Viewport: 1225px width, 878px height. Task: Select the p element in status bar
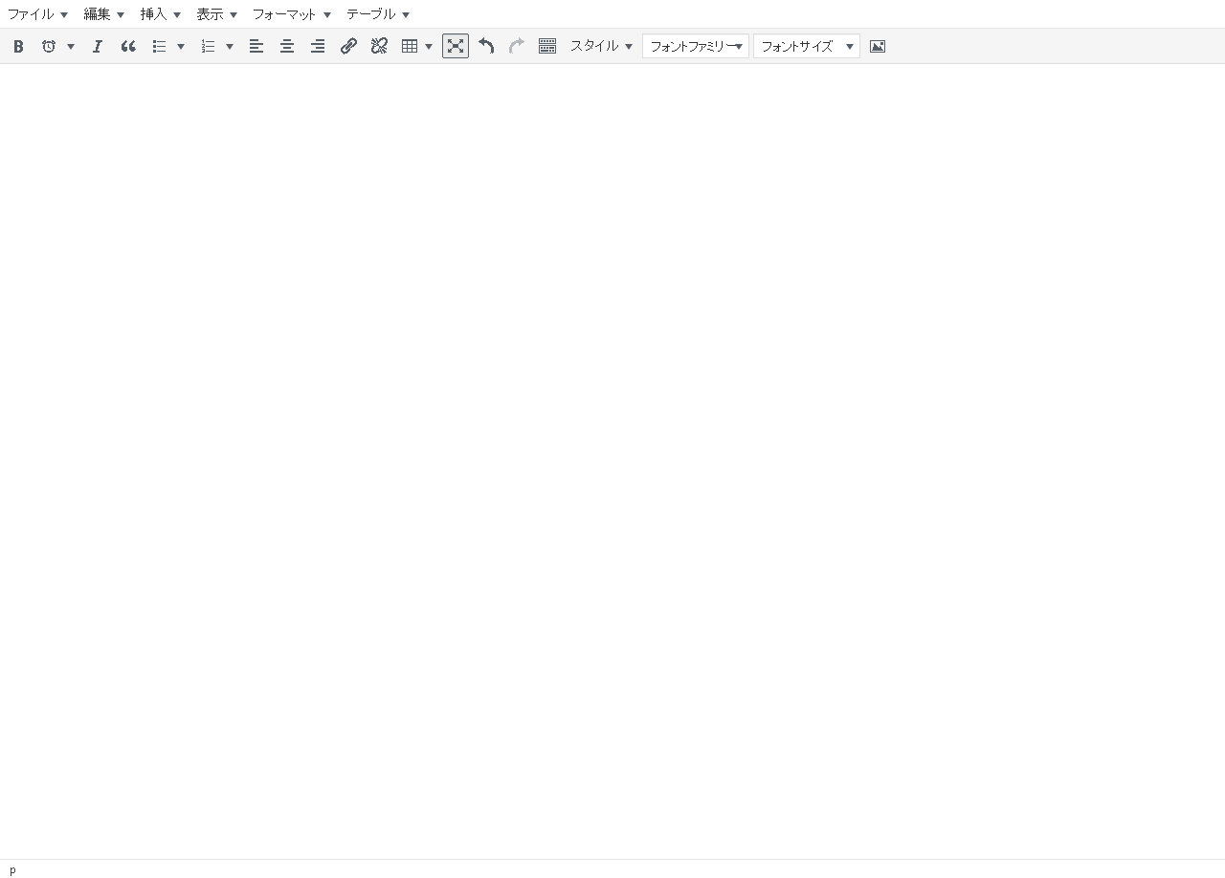pyautogui.click(x=12, y=869)
